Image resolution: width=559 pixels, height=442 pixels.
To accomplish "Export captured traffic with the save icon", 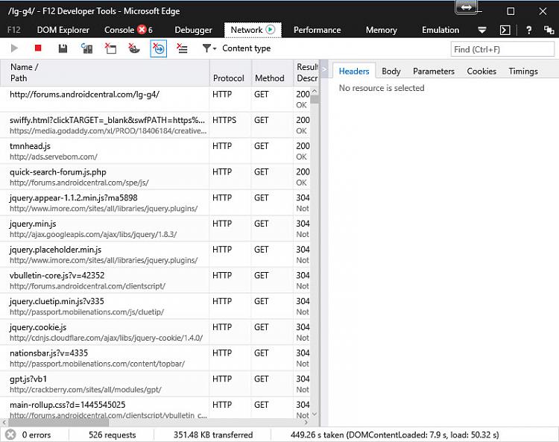I will [x=63, y=48].
